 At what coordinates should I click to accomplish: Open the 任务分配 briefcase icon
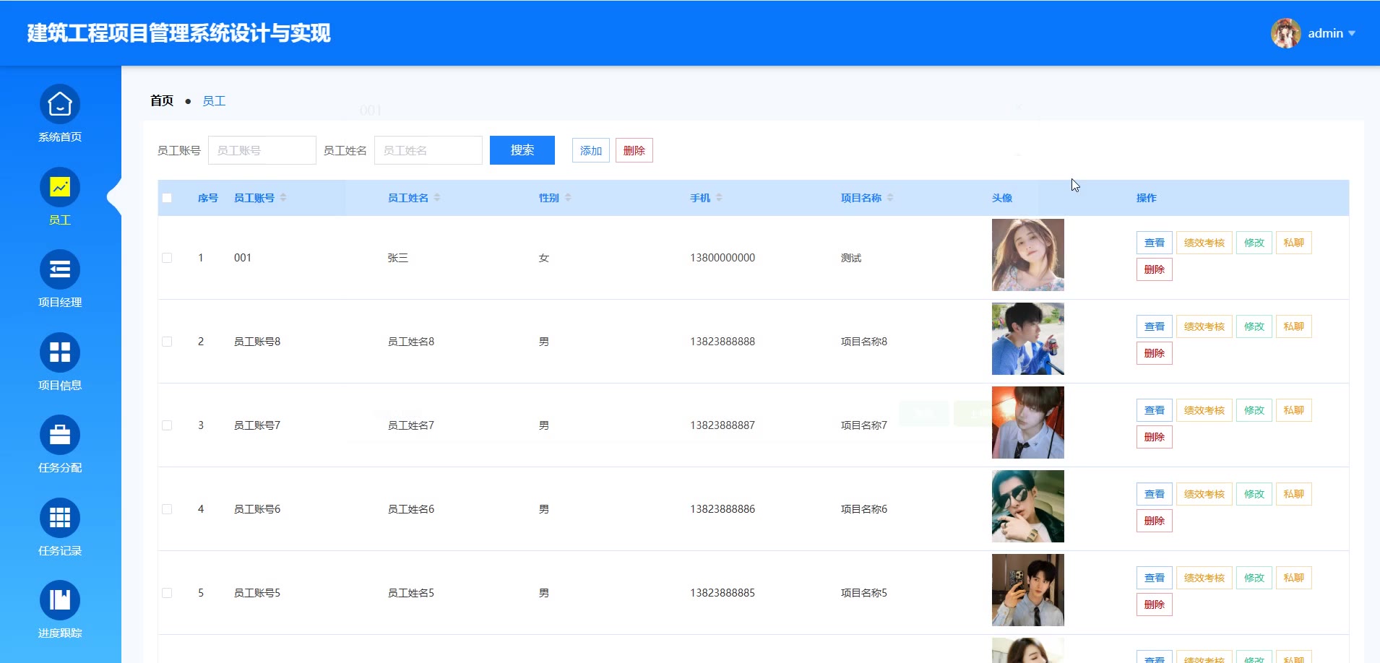coord(60,435)
